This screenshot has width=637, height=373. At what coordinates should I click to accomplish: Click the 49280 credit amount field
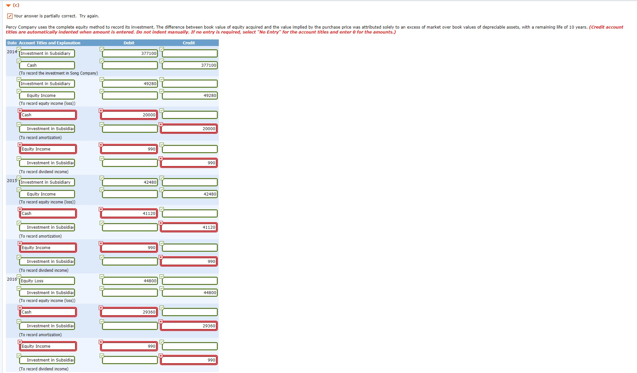click(190, 96)
